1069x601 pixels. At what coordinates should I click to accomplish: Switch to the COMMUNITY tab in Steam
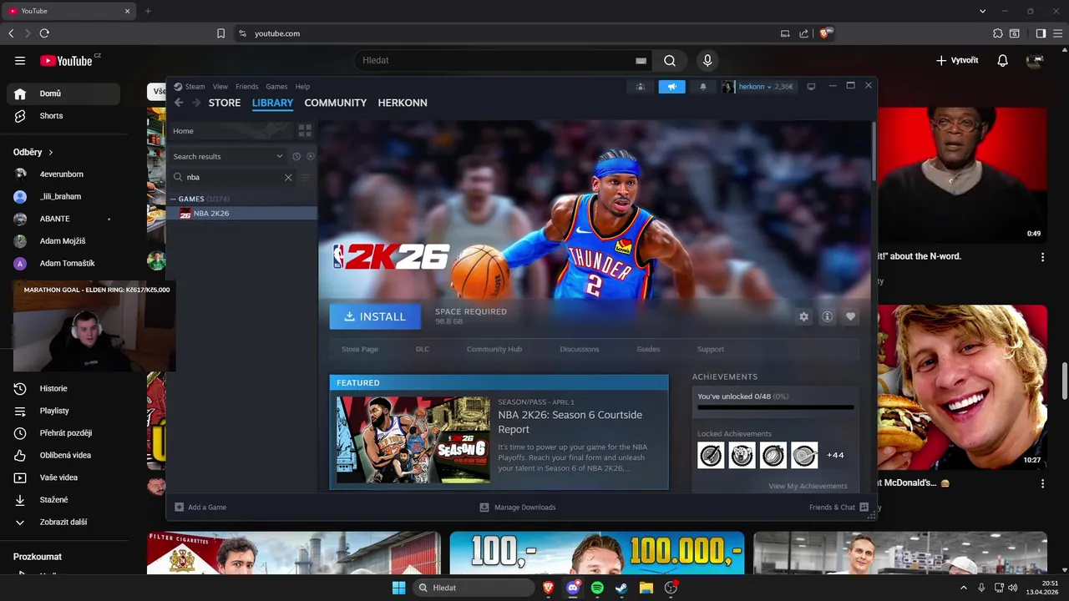point(336,103)
